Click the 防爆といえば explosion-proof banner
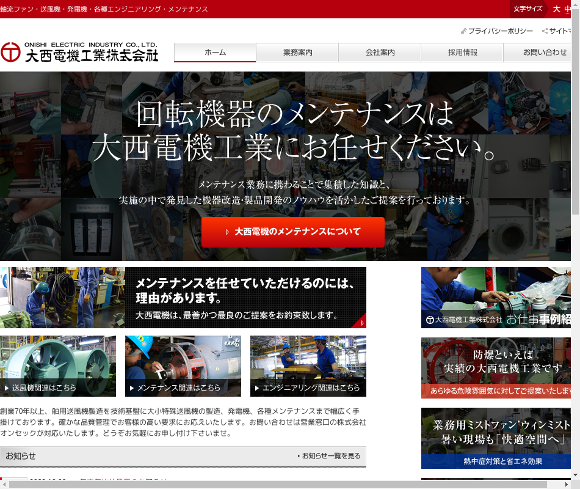This screenshot has width=580, height=489. pos(496,368)
